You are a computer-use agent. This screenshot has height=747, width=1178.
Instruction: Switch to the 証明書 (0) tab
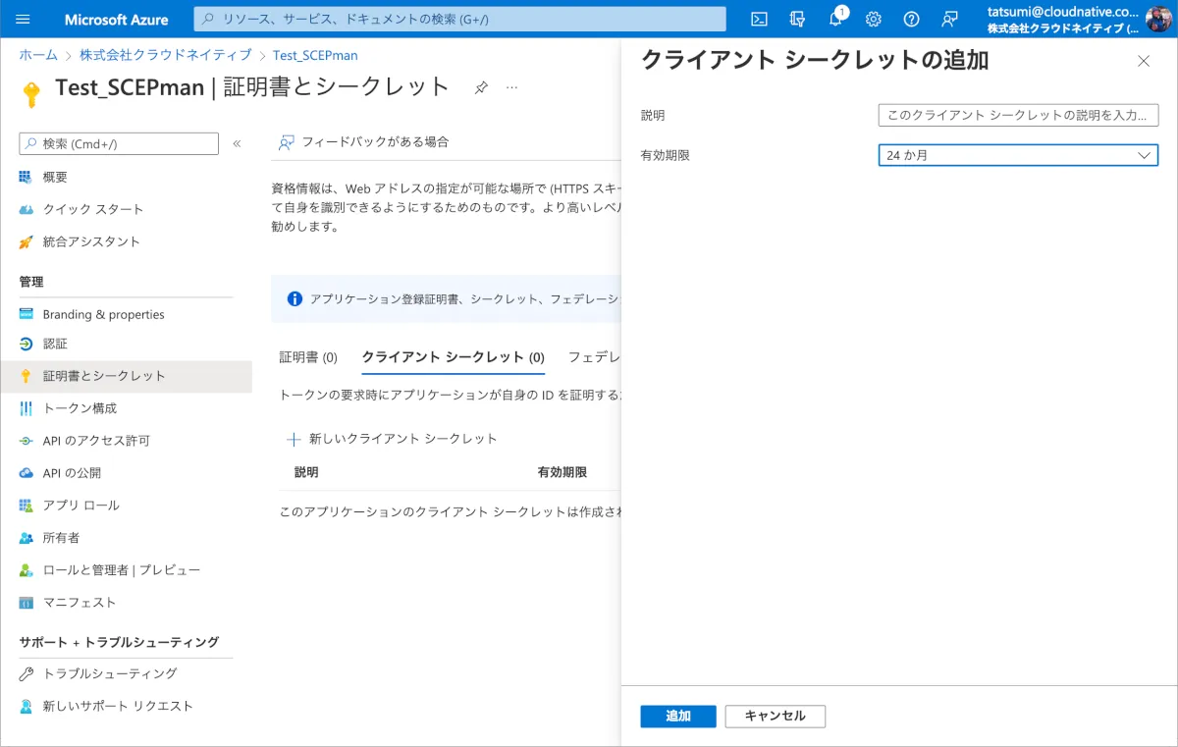coord(308,357)
